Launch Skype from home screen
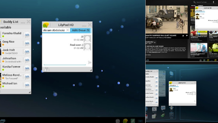The height and width of the screenshot is (123, 218). (x=171, y=74)
